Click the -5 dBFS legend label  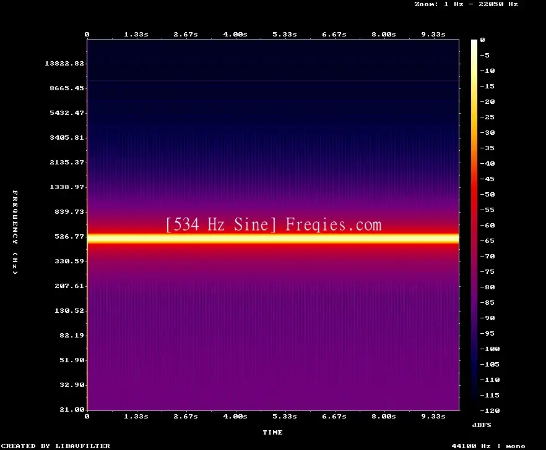[x=485, y=55]
